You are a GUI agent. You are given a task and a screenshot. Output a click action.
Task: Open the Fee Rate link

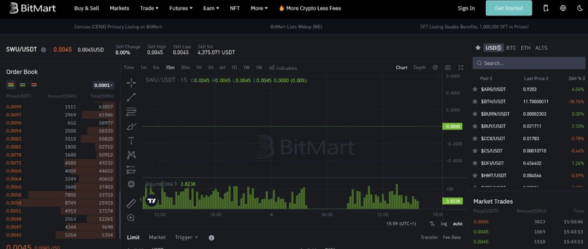[x=452, y=238]
